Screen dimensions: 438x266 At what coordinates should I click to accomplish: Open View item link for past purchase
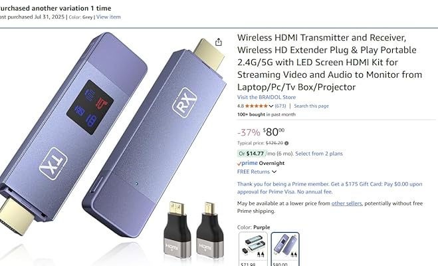(108, 17)
